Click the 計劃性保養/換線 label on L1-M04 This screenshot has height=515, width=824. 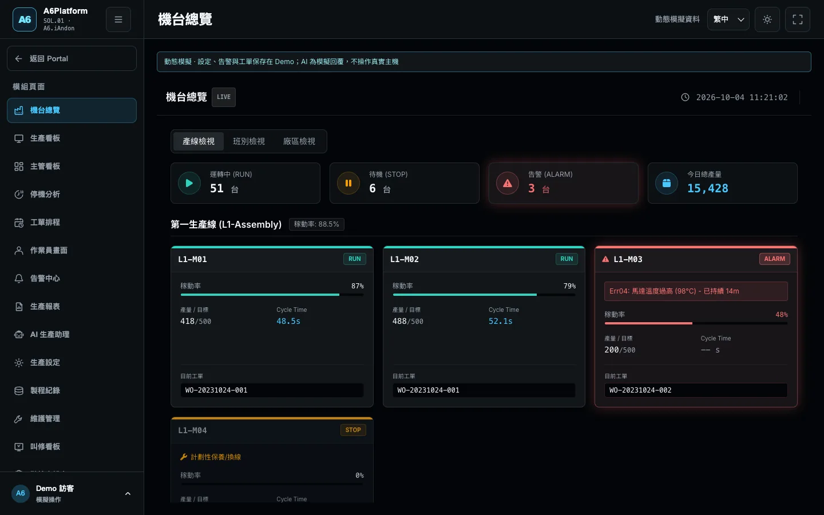[216, 457]
